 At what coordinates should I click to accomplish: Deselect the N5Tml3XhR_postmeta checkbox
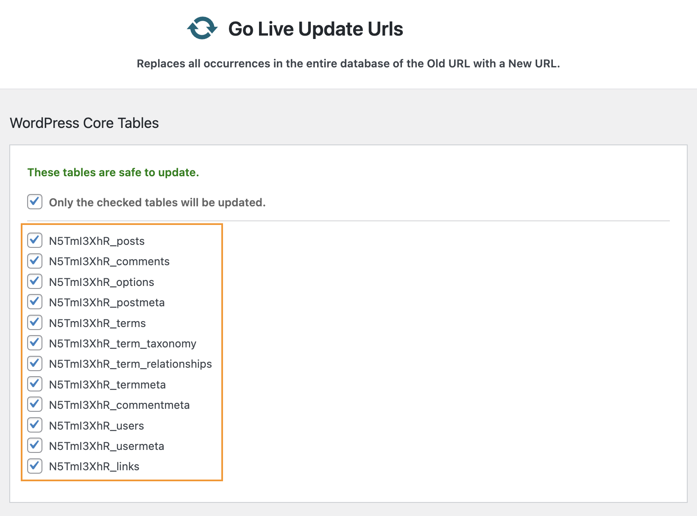tap(35, 302)
